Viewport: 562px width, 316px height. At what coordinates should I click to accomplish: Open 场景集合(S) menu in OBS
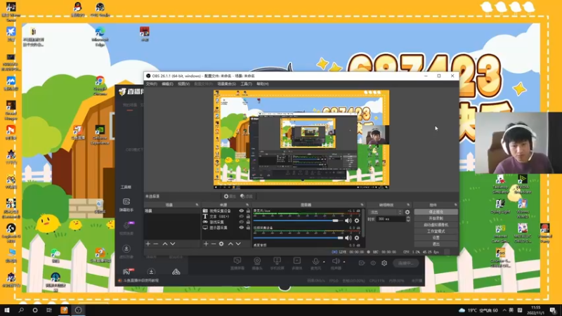226,84
